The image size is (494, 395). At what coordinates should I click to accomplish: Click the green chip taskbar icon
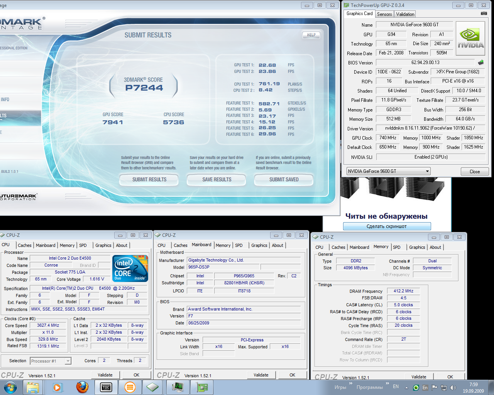tap(202, 387)
